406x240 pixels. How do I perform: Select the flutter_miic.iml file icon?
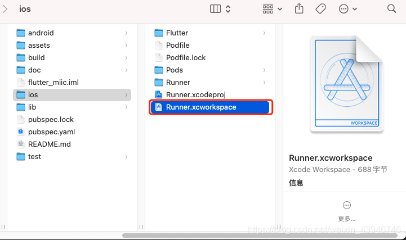[x=21, y=83]
